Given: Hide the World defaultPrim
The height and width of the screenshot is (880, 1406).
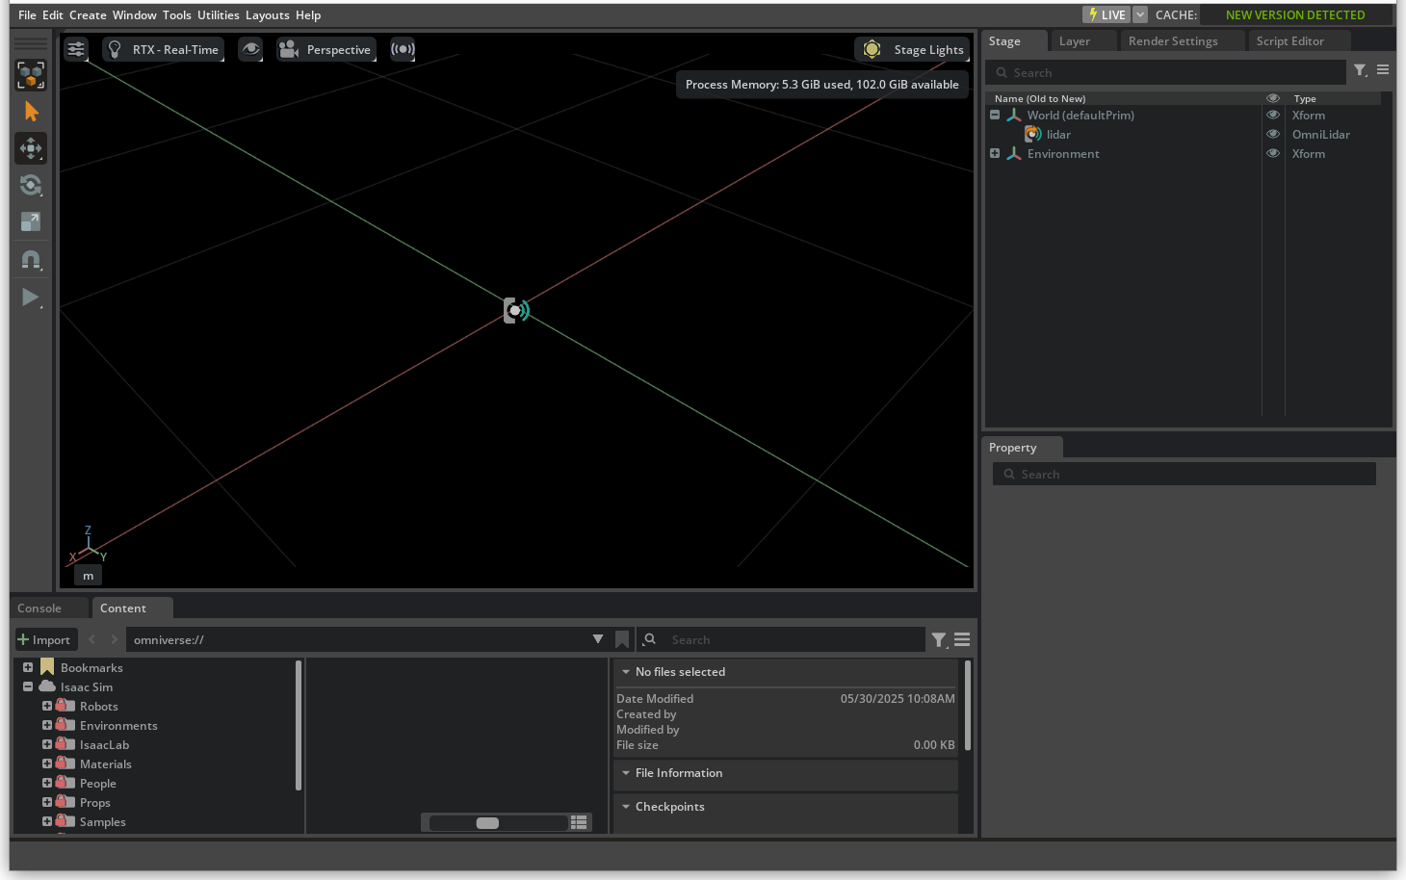Looking at the screenshot, I should pyautogui.click(x=1273, y=116).
